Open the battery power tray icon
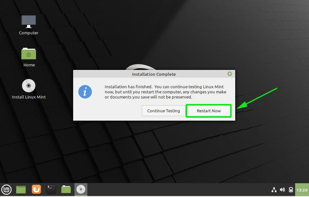 pos(291,190)
